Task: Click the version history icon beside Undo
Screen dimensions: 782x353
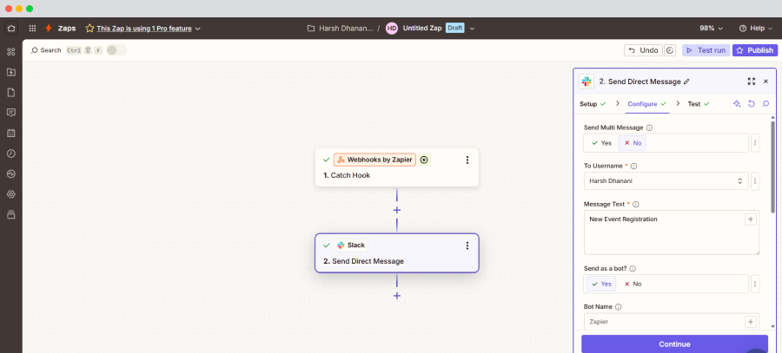Action: pyautogui.click(x=670, y=50)
